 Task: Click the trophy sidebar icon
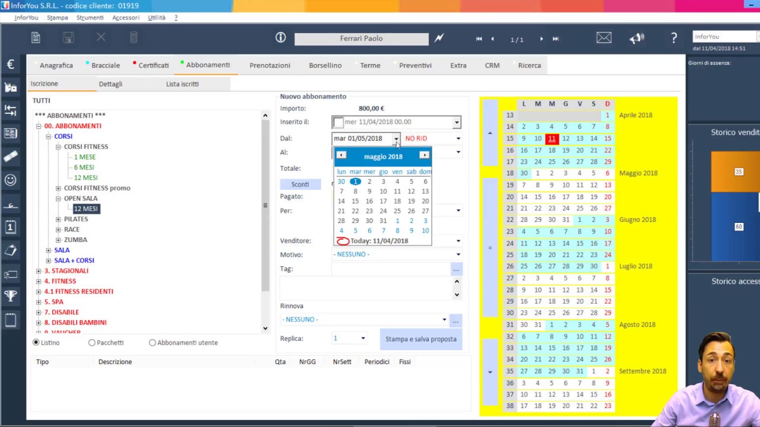point(11,296)
